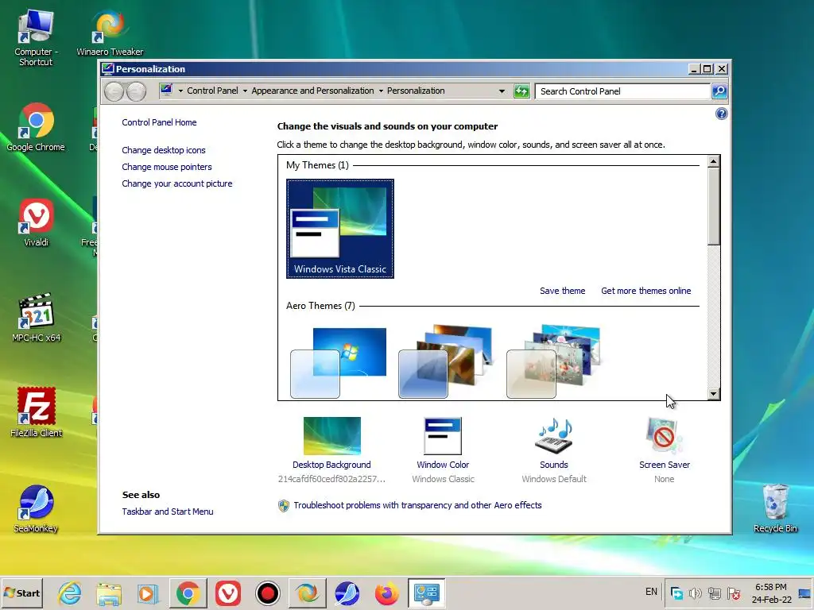Open the Recycle Bin

tap(775, 508)
